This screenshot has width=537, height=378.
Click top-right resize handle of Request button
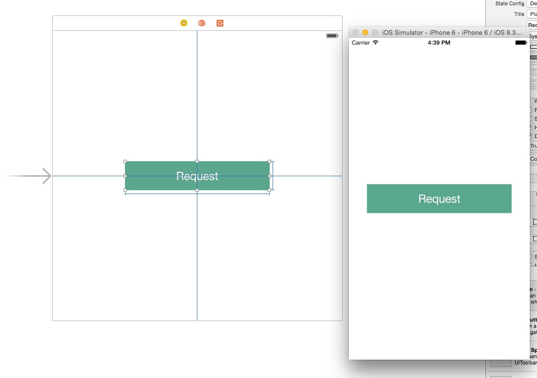pyautogui.click(x=270, y=161)
